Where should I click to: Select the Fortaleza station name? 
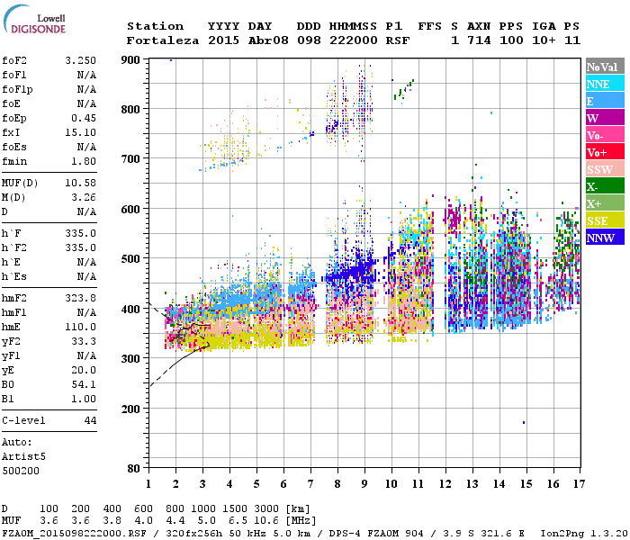[x=163, y=40]
